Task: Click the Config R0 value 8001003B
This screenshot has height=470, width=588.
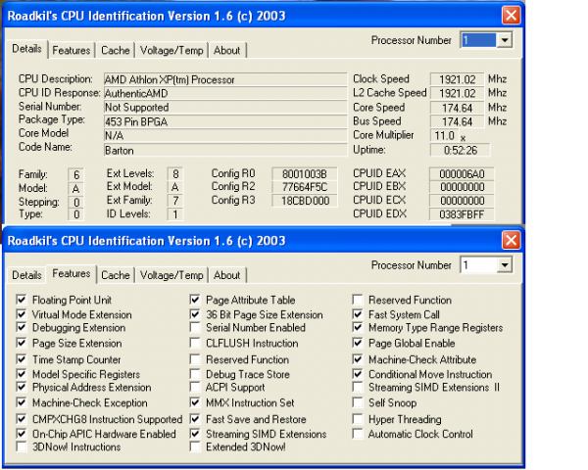Action: pyautogui.click(x=305, y=174)
